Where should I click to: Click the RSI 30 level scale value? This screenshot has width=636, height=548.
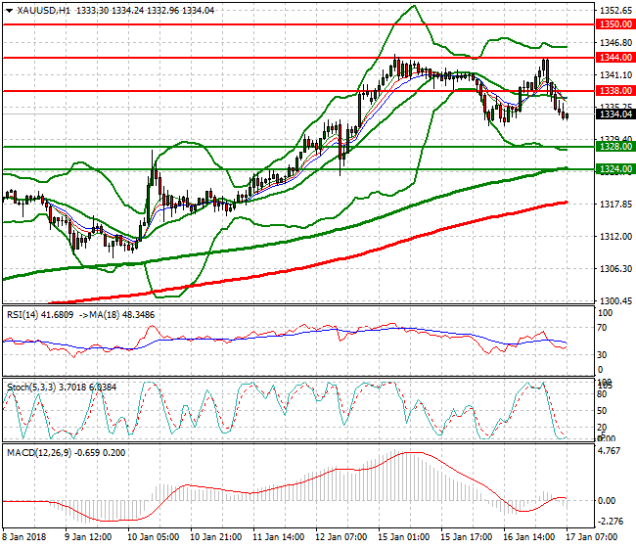point(603,355)
